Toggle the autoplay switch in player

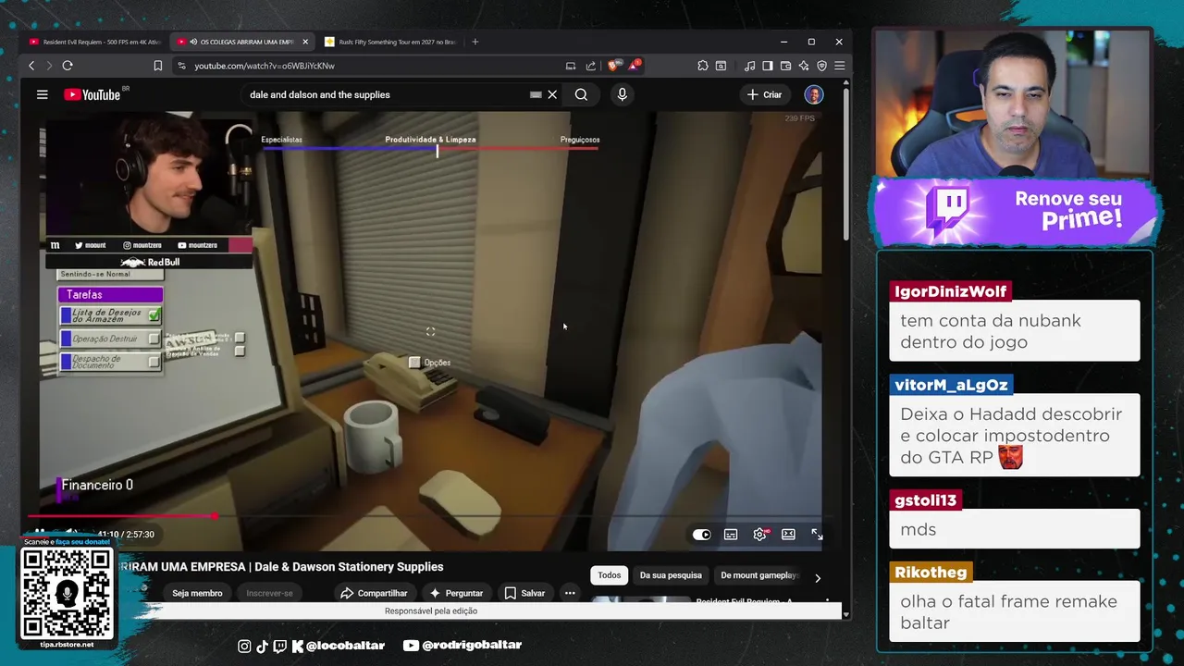[x=702, y=535]
